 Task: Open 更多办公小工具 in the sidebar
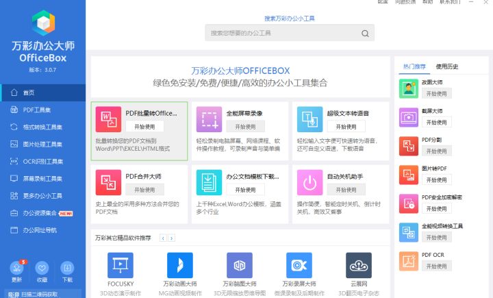[42, 196]
